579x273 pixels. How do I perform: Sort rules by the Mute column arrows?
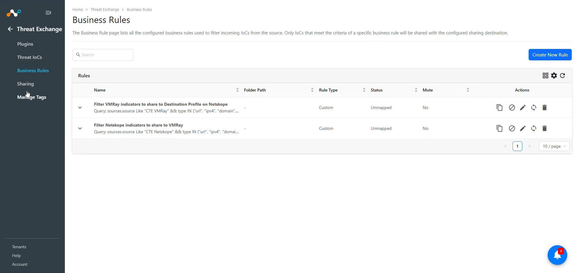(x=468, y=90)
